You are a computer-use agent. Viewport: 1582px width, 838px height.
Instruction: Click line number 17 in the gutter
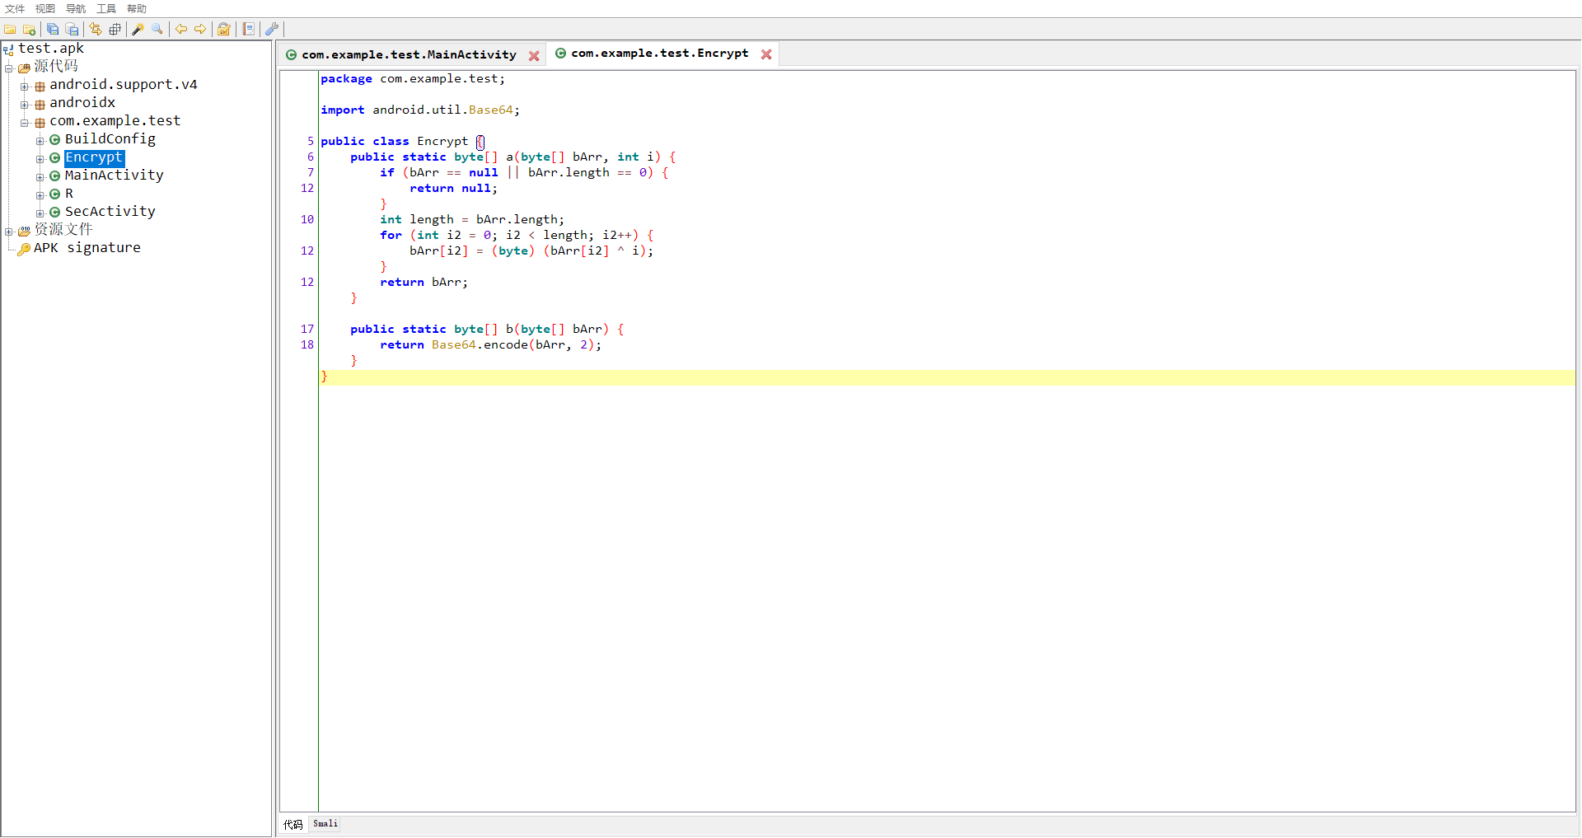tap(307, 330)
